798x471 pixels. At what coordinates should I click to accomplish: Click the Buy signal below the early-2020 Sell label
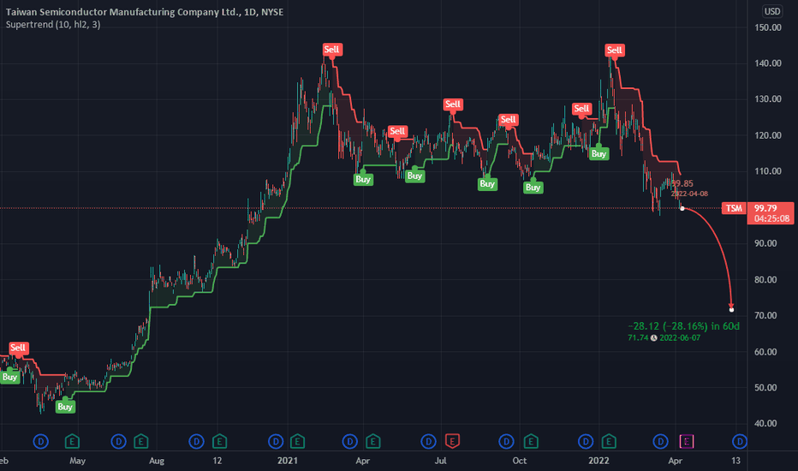(x=9, y=377)
